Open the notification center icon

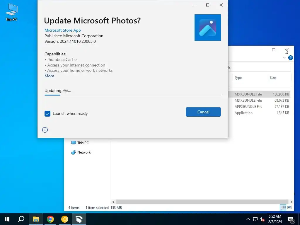point(291,219)
